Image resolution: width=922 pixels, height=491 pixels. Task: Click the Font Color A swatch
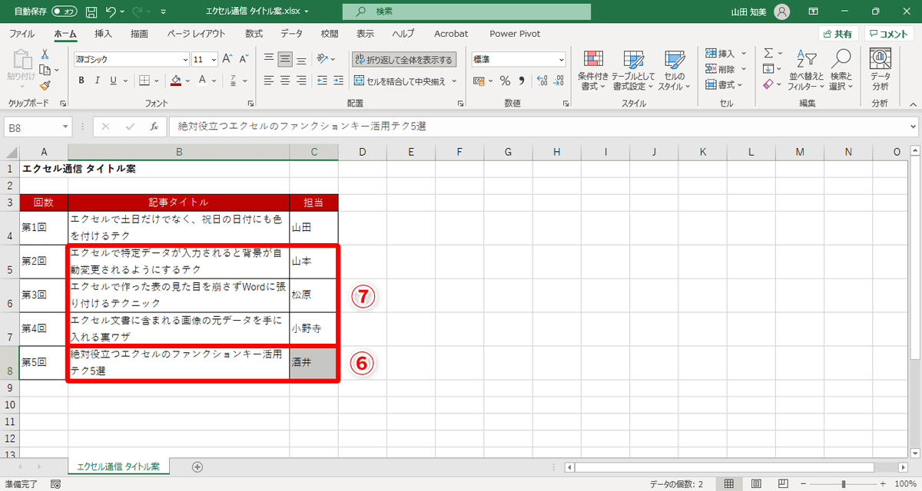[202, 80]
